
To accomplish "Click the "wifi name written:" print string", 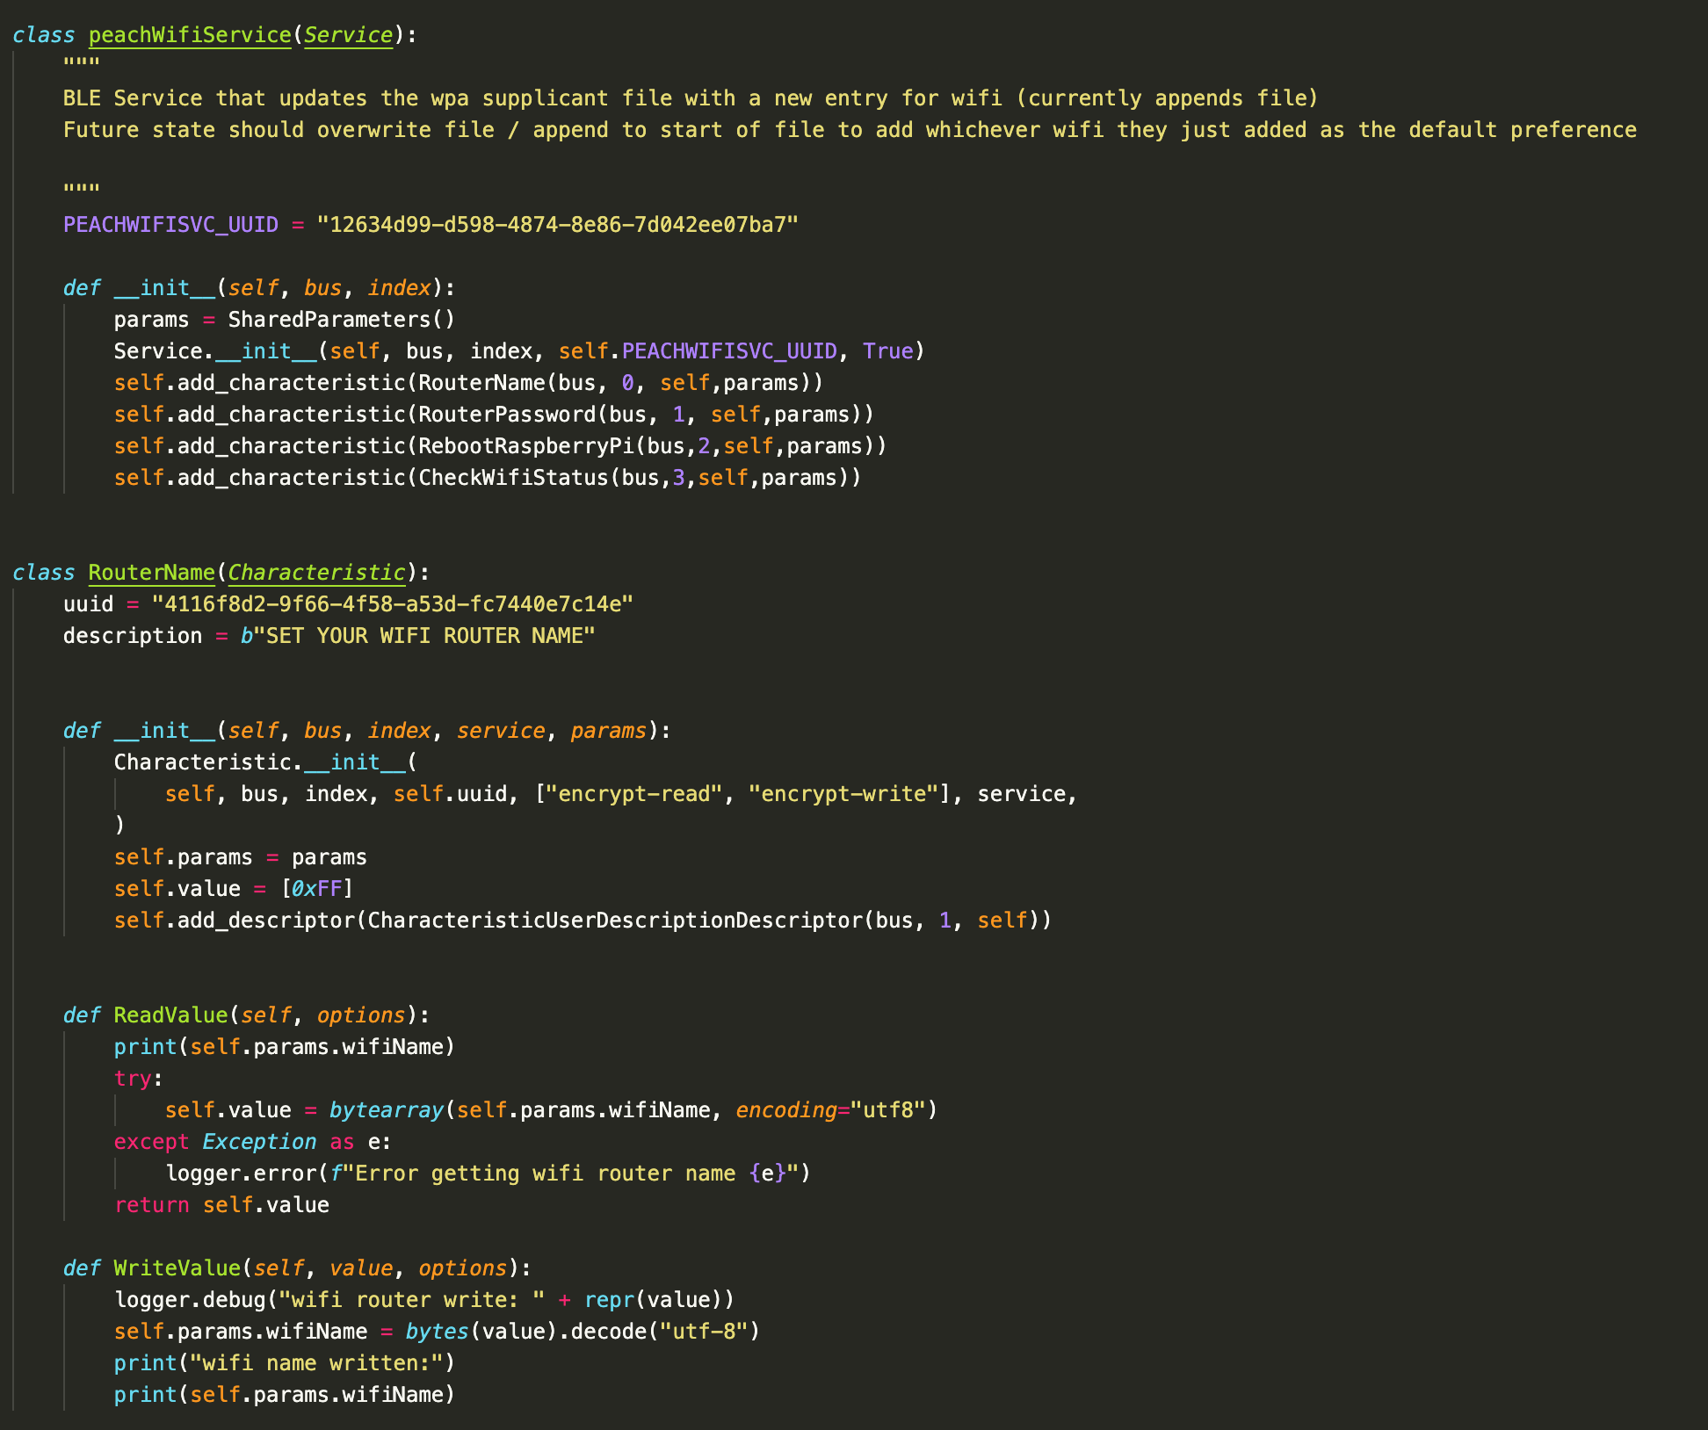I will [x=316, y=1363].
